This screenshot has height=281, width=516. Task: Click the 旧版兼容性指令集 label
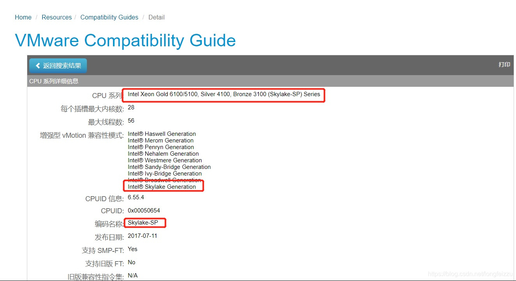[95, 277]
